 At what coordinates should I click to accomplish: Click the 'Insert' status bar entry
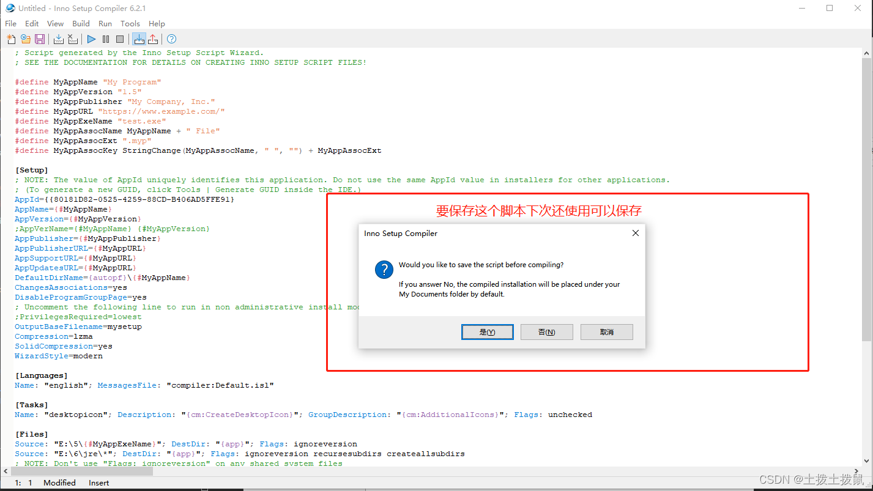point(99,483)
